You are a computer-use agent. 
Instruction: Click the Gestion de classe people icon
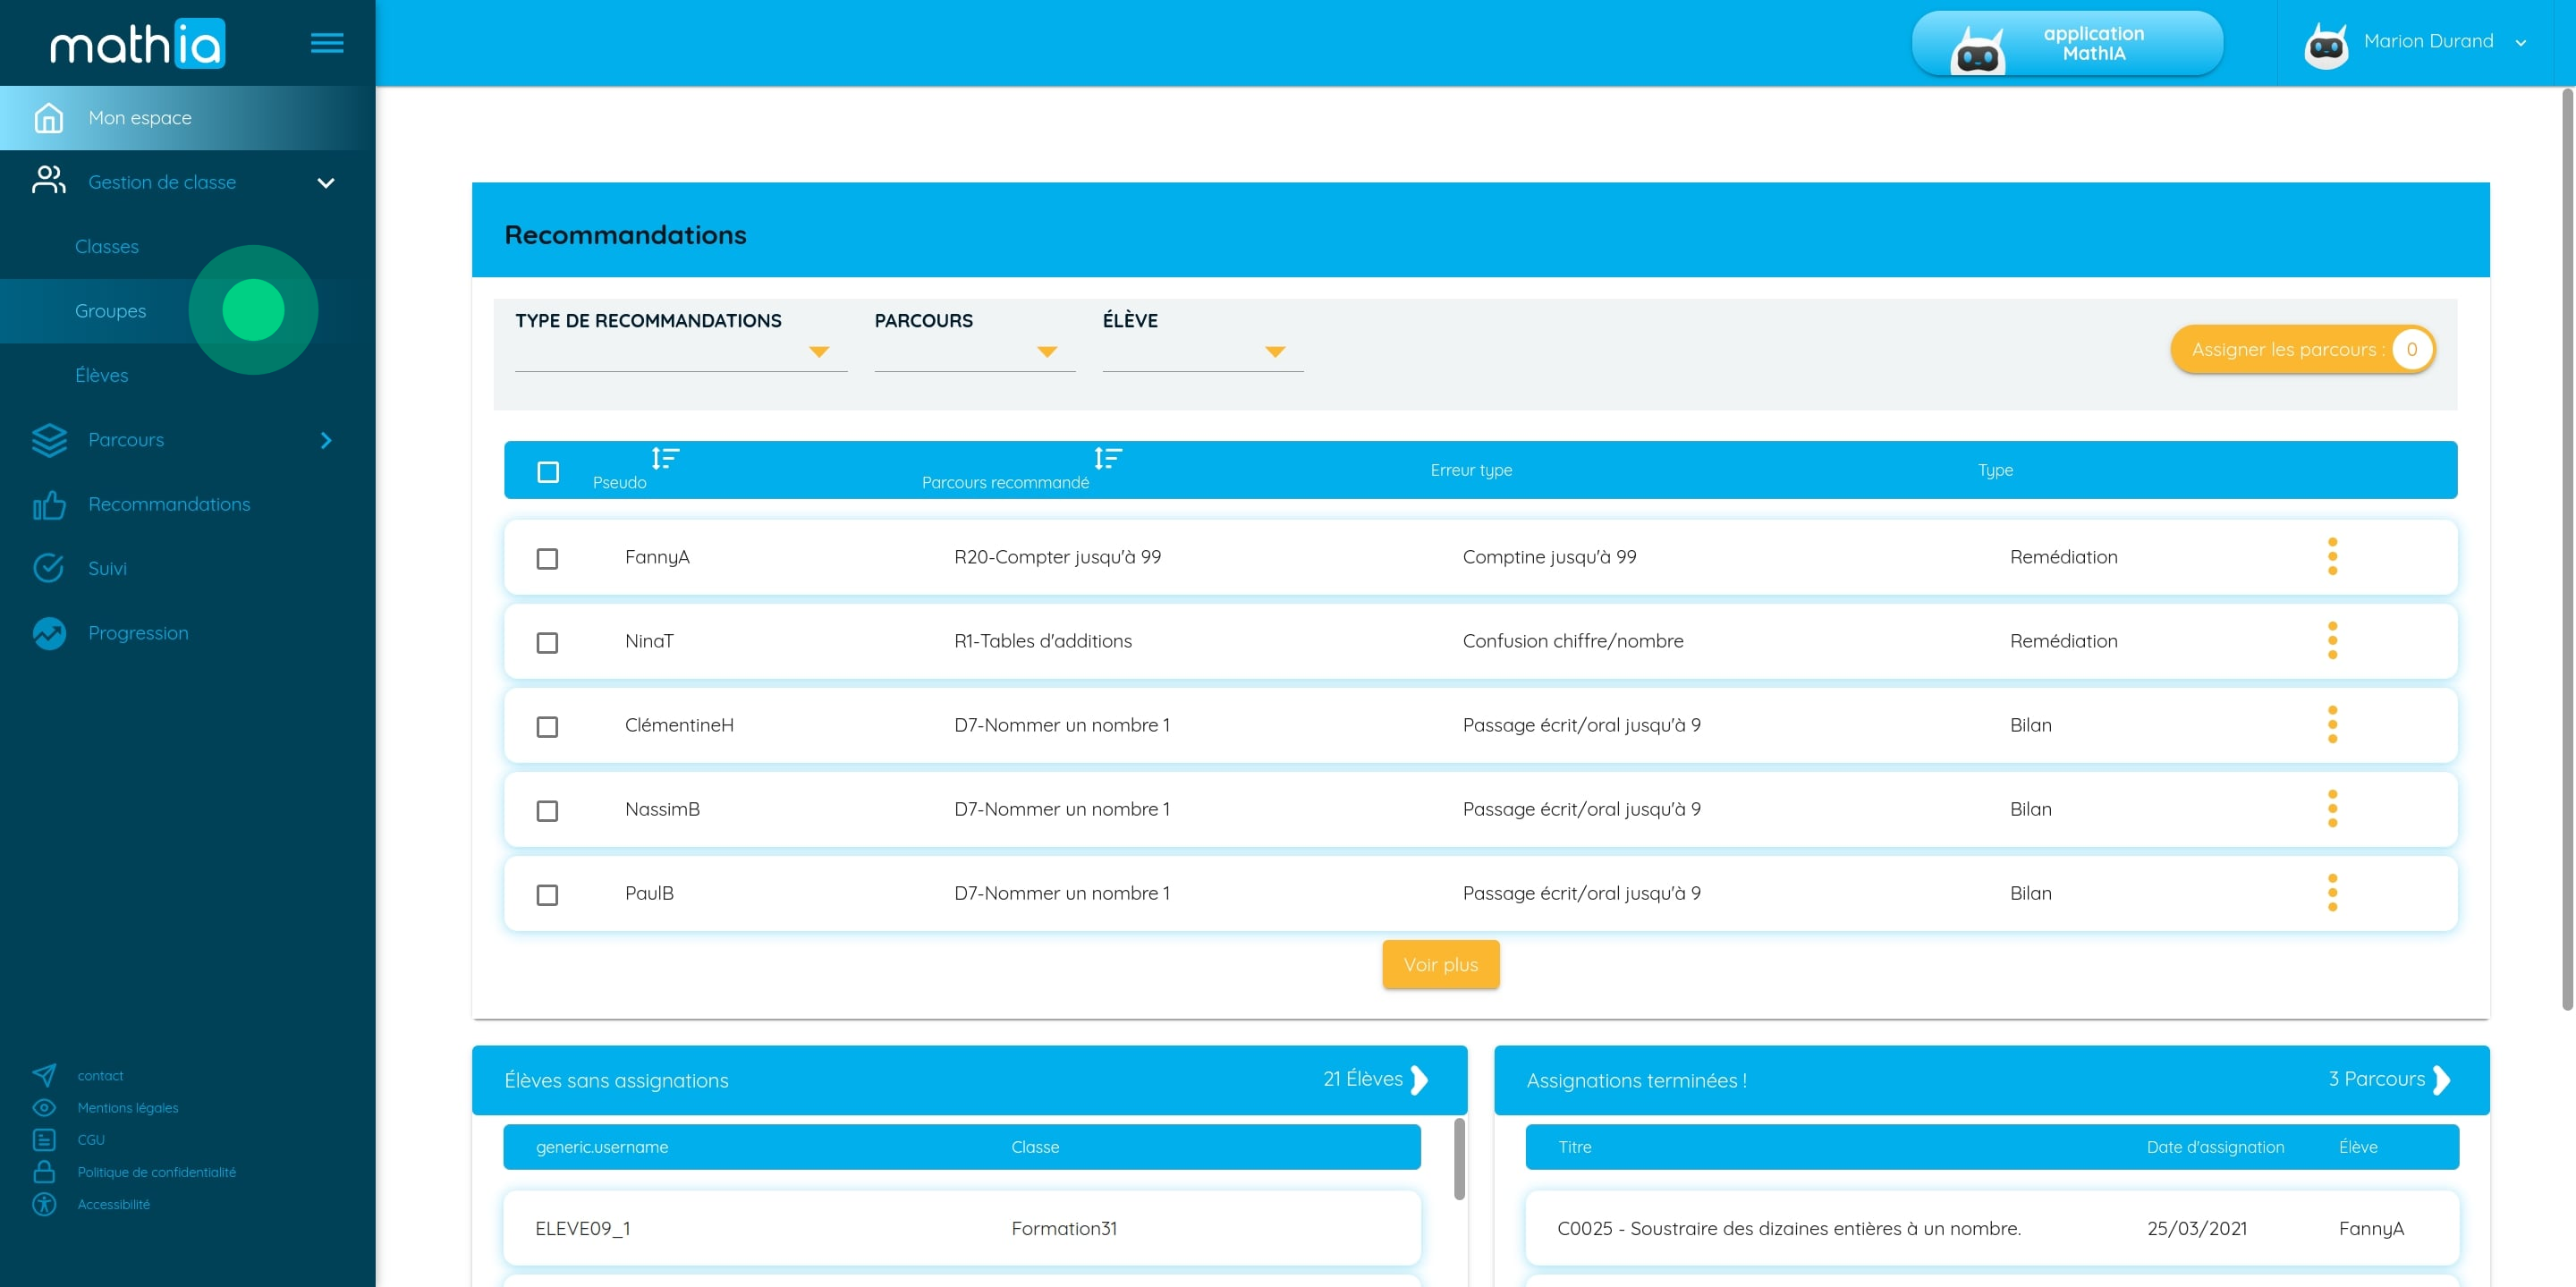click(48, 180)
